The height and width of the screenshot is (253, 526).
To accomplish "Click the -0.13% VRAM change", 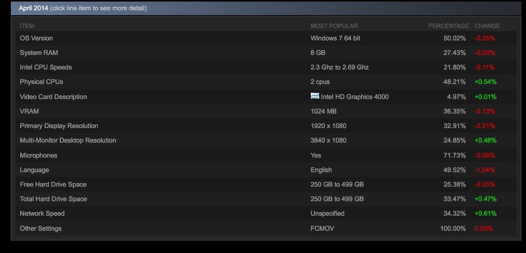I will (x=485, y=111).
